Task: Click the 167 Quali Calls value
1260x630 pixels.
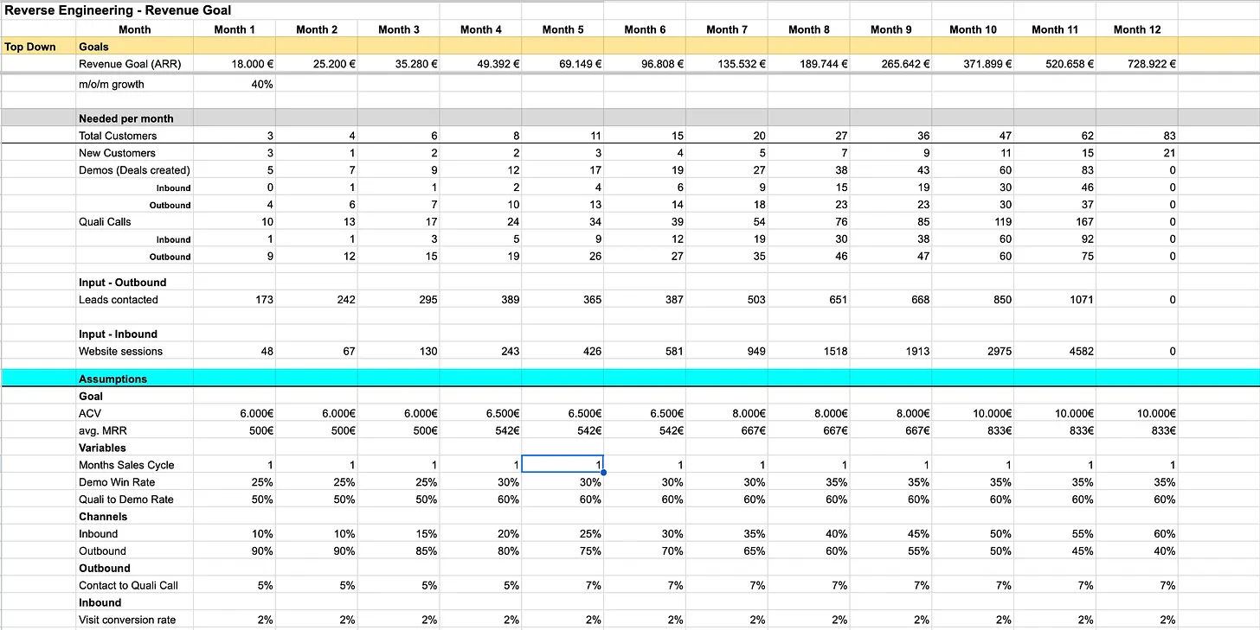Action: 1083,222
